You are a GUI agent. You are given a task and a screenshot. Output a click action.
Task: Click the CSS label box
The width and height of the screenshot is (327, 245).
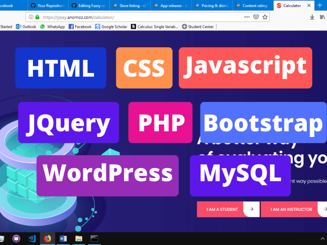coord(144,68)
